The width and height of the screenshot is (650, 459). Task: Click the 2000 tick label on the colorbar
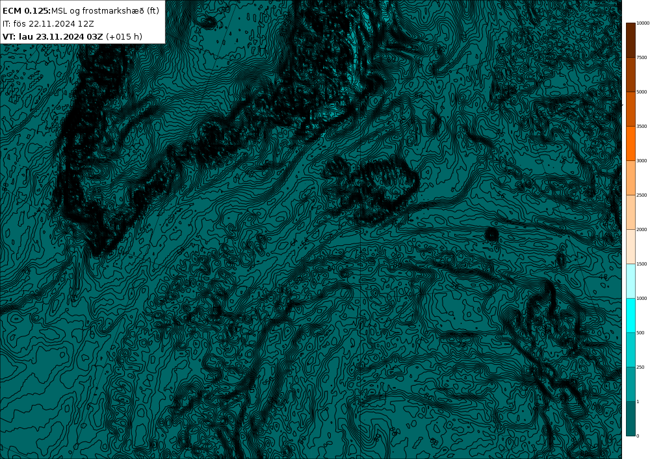(642, 229)
